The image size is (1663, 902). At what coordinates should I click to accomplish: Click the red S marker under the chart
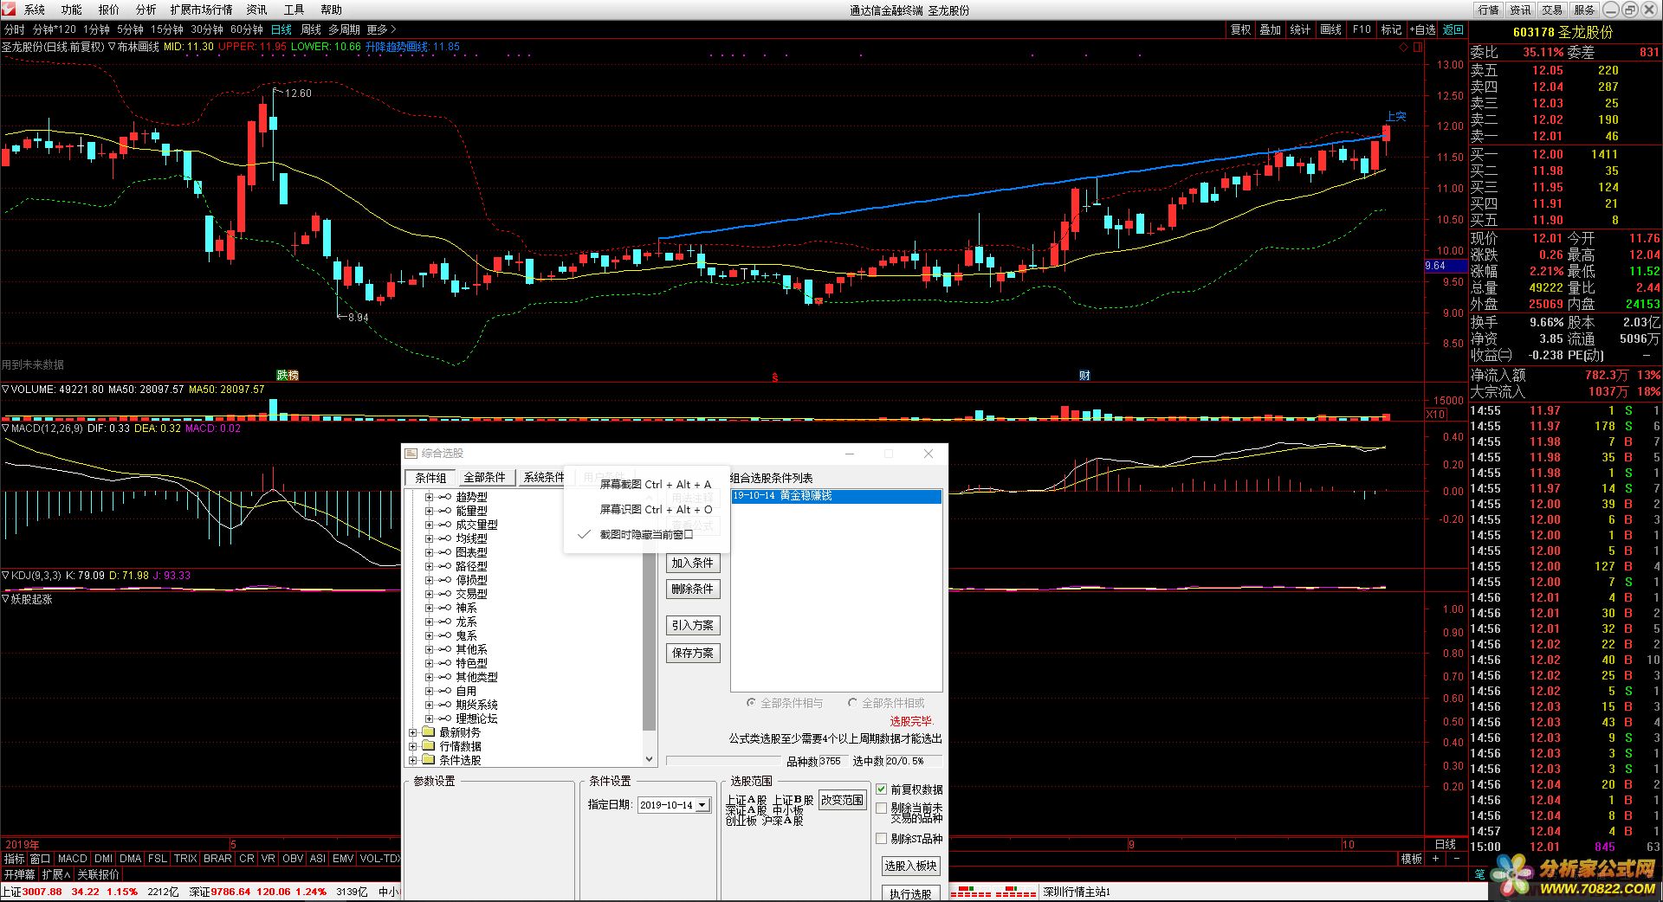tap(775, 377)
